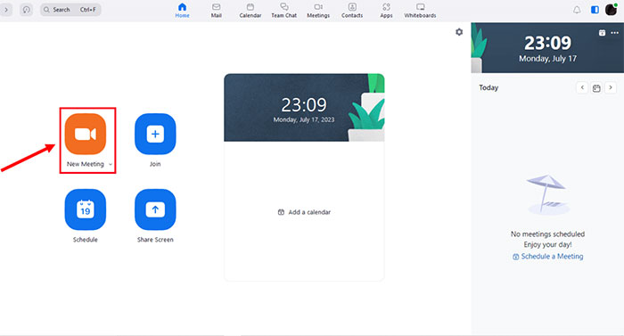Image resolution: width=624 pixels, height=336 pixels.
Task: Open settings gear icon
Action: point(459,32)
